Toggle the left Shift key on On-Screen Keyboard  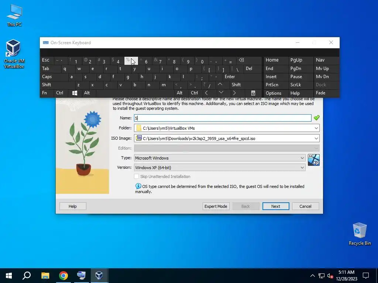click(57, 85)
